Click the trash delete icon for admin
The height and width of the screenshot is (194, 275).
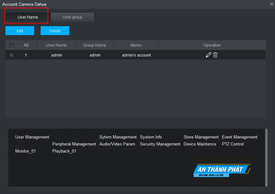coord(215,55)
